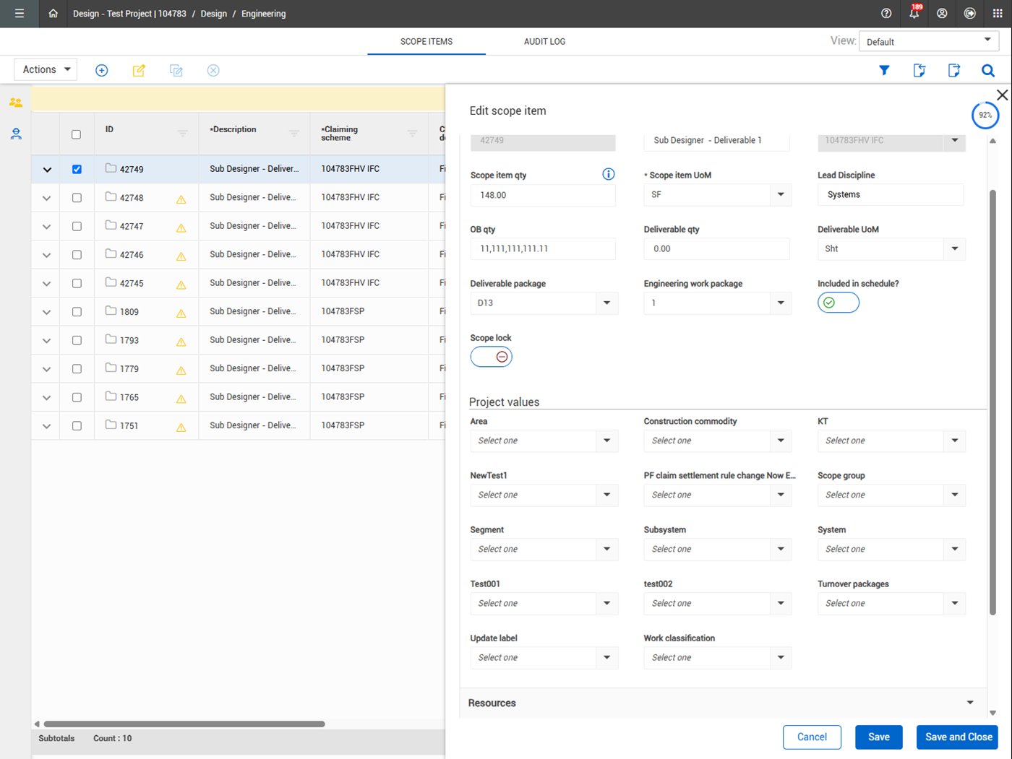Toggle the Included in schedule switch
The width and height of the screenshot is (1012, 759).
coord(839,303)
